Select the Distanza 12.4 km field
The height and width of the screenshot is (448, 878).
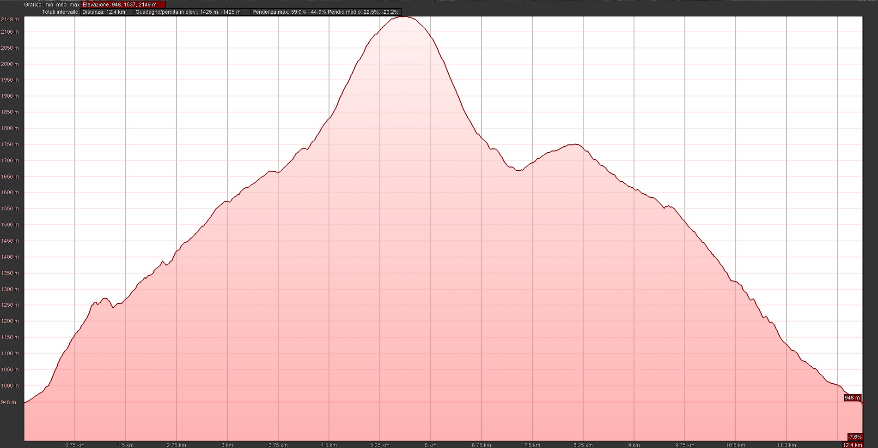click(107, 12)
